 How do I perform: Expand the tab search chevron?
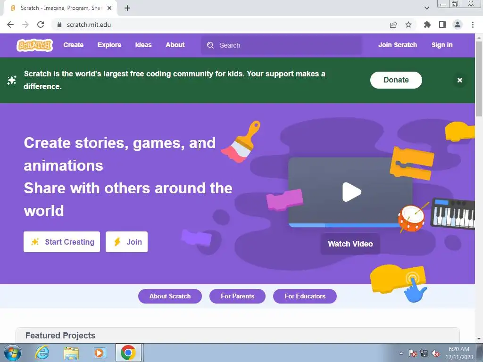click(426, 8)
